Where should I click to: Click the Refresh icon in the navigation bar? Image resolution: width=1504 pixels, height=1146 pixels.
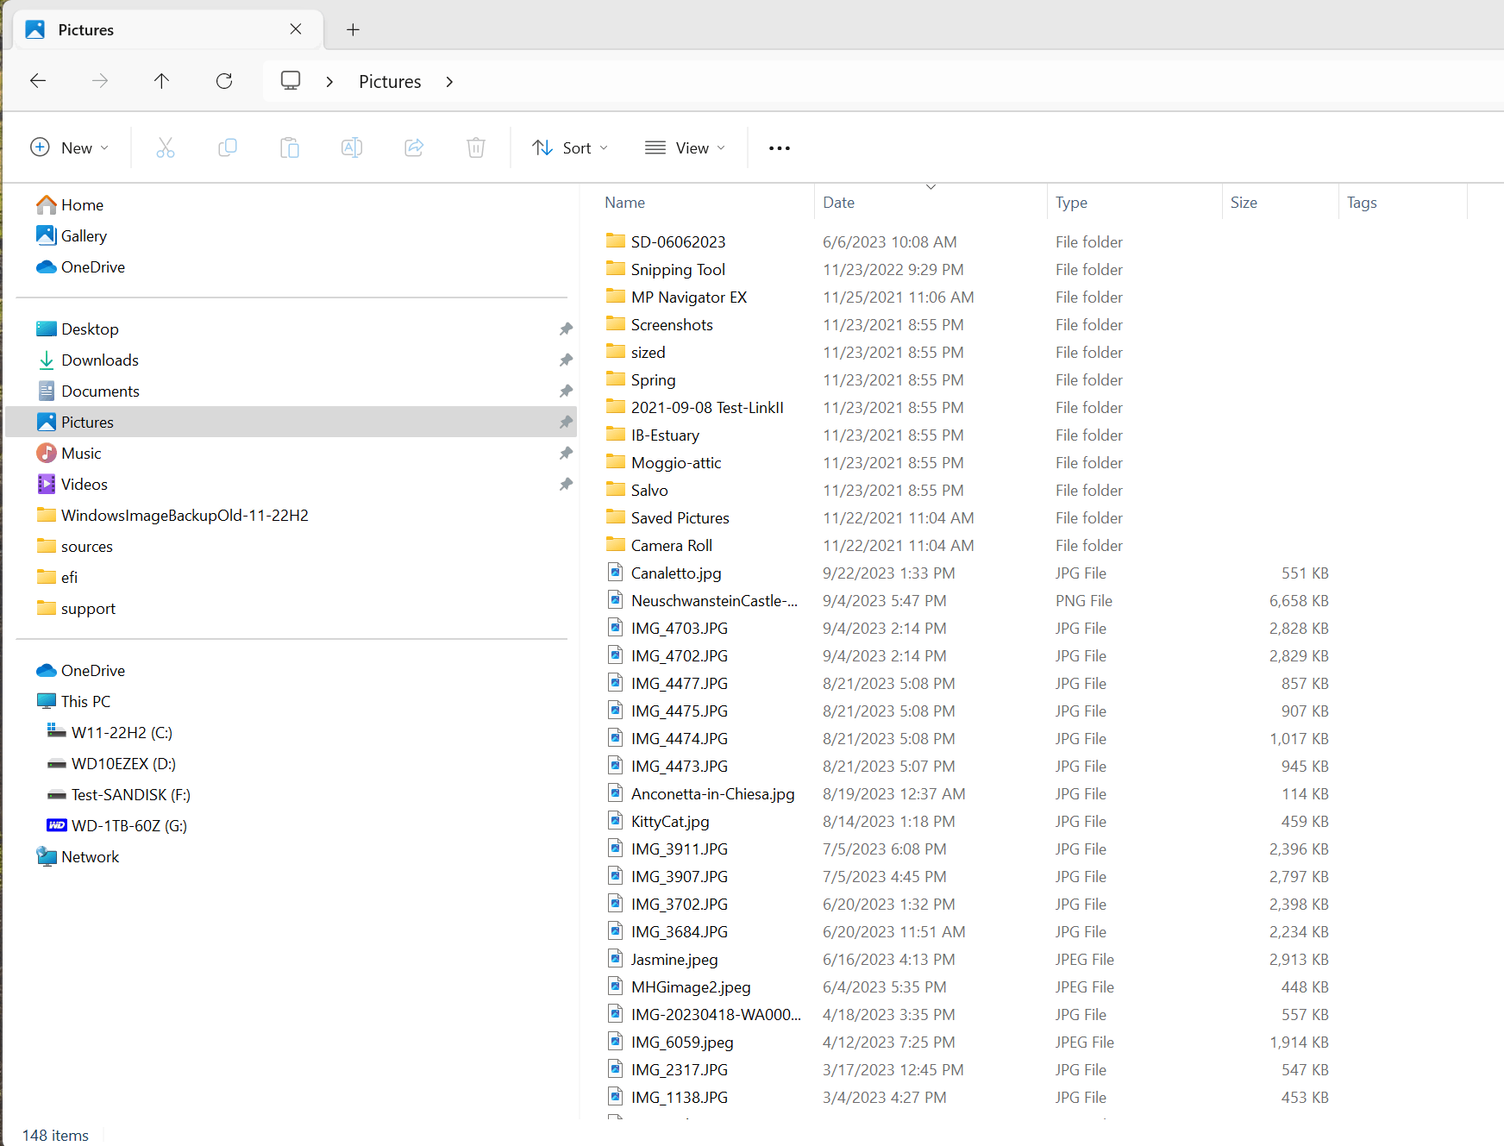click(x=223, y=80)
